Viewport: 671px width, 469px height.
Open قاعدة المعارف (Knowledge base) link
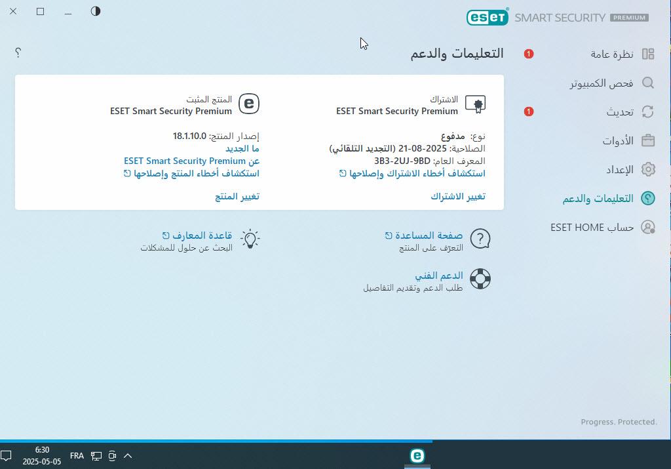(x=197, y=235)
